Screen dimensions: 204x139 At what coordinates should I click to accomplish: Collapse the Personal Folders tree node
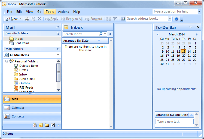click(x=7, y=61)
